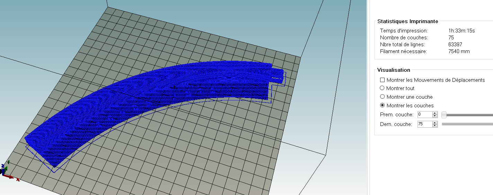Image resolution: width=493 pixels, height=195 pixels.
Task: Click the Nombre de couches label
Action: (404, 38)
